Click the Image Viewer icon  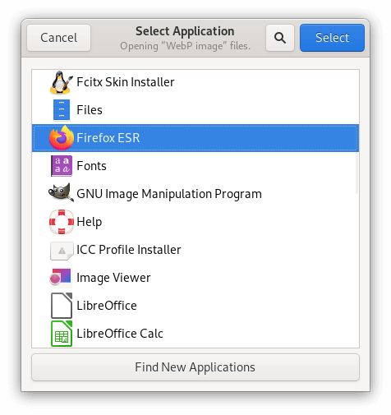click(61, 277)
